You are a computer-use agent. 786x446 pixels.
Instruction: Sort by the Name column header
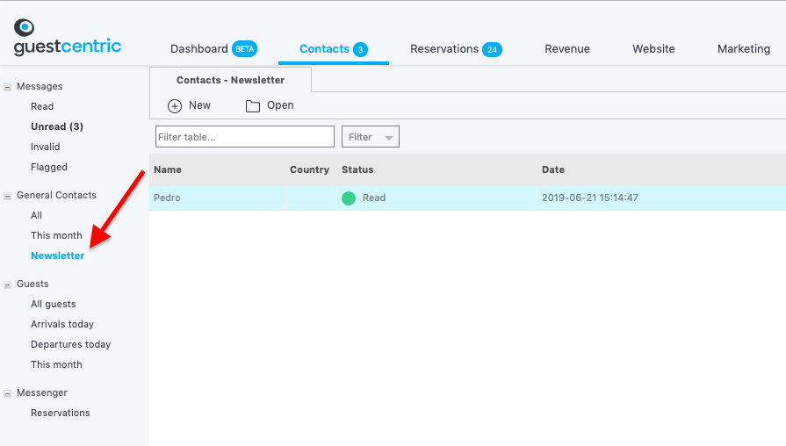(x=168, y=169)
